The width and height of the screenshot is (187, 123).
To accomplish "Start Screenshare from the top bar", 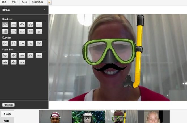I will tap(38, 2).
